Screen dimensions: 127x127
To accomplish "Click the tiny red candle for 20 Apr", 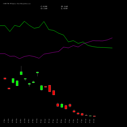I will click(x=86, y=115).
